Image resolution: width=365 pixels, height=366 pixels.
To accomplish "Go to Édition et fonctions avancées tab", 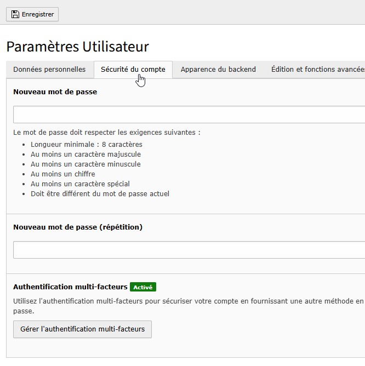I will [317, 70].
